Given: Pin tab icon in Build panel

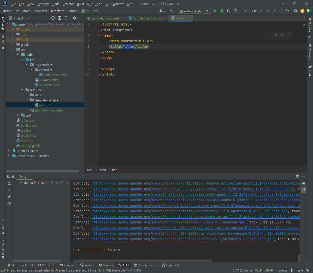Looking at the screenshot, I should (9, 197).
